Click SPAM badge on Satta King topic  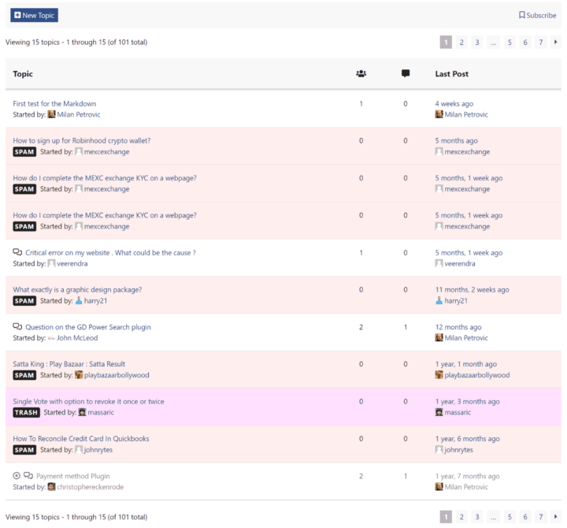[x=24, y=375]
